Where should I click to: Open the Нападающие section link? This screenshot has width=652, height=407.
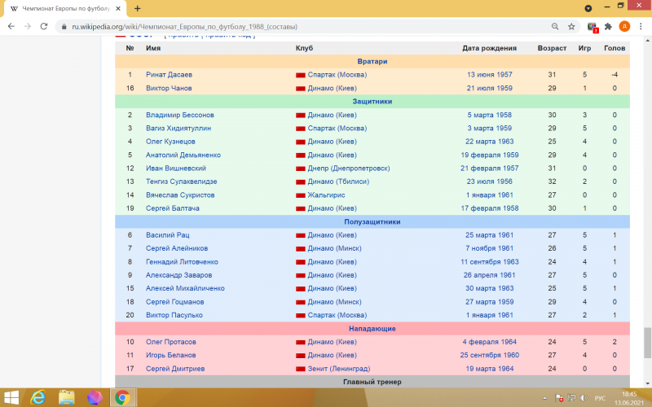click(x=372, y=329)
